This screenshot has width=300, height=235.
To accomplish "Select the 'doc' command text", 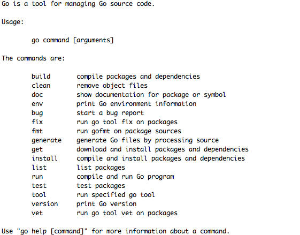I will (x=37, y=95).
